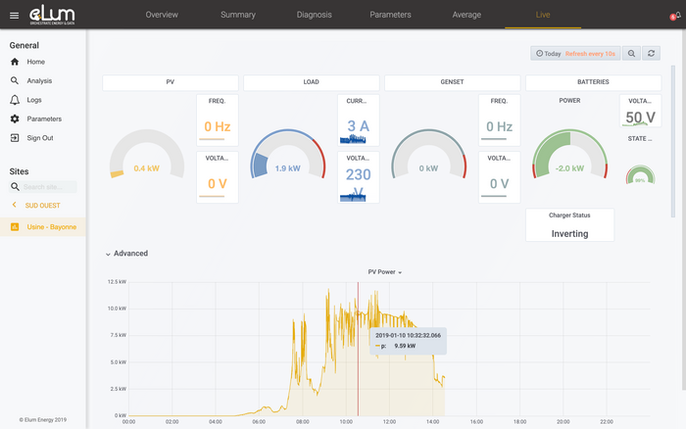Image resolution: width=686 pixels, height=429 pixels.
Task: Open the notifications badge in top bar
Action: pos(672,16)
